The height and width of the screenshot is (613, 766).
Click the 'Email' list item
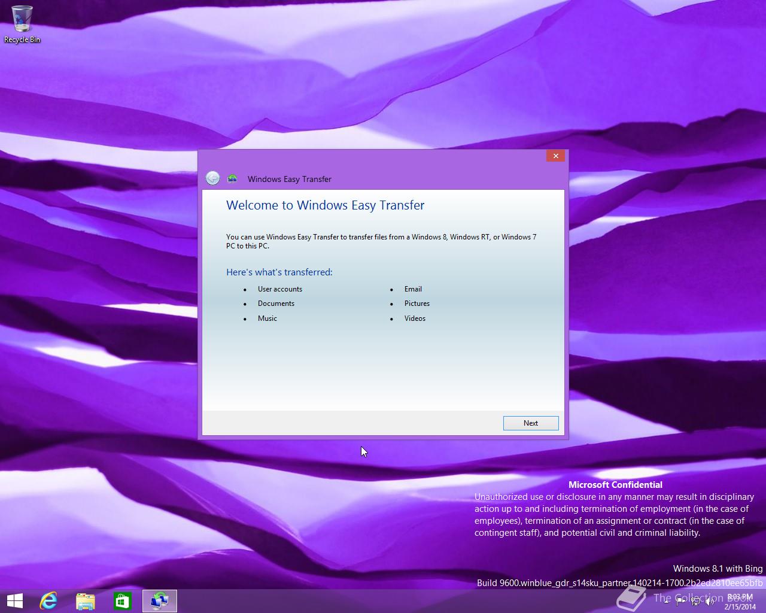click(413, 289)
